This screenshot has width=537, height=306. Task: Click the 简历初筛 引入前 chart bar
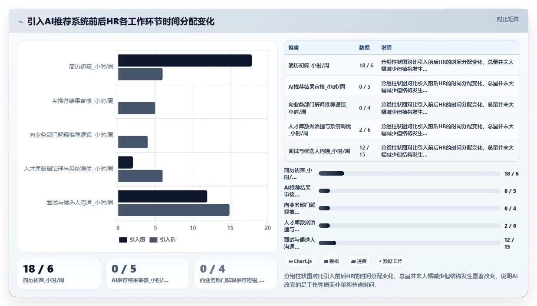pyautogui.click(x=185, y=60)
